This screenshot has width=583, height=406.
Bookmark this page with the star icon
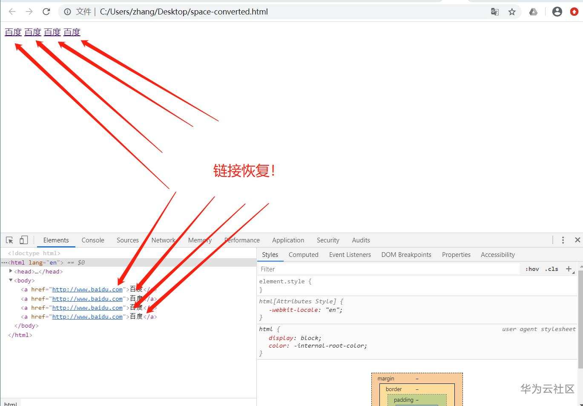(512, 12)
